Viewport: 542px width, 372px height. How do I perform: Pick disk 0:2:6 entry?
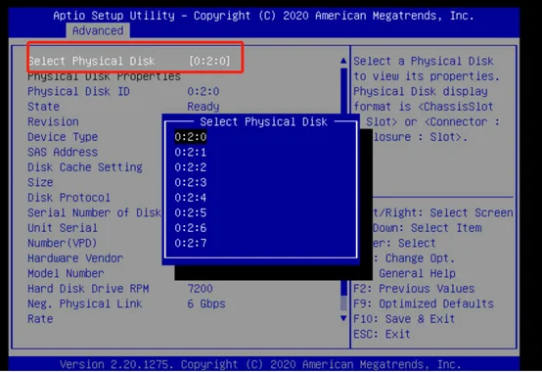coord(191,228)
